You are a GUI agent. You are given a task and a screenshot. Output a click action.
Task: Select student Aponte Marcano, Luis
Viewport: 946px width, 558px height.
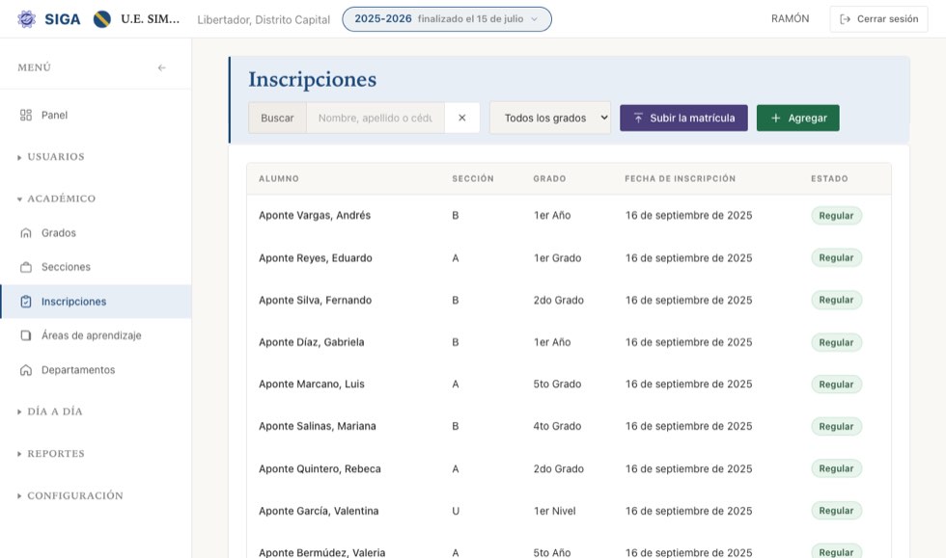(312, 385)
